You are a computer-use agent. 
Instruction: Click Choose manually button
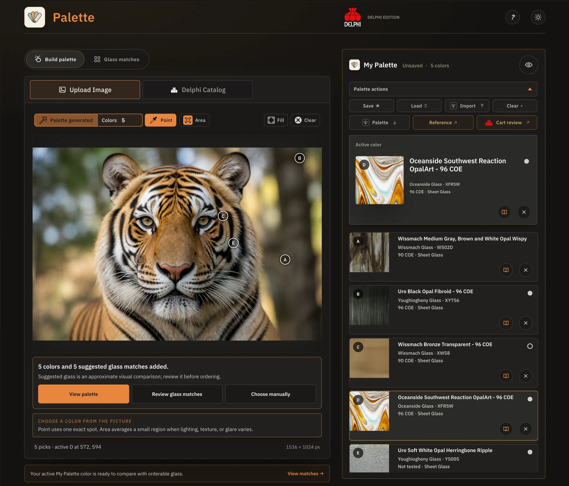(271, 394)
